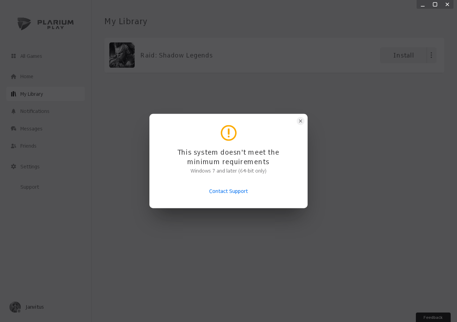The image size is (457, 322).
Task: Click the Plarium Play logo
Action: click(x=46, y=24)
